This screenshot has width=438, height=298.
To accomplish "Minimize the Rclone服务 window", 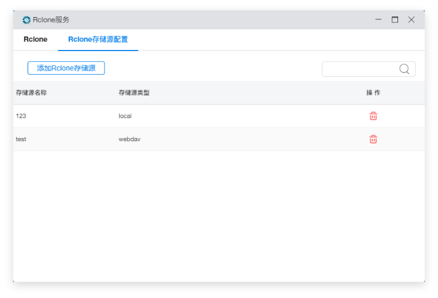I will tap(379, 19).
